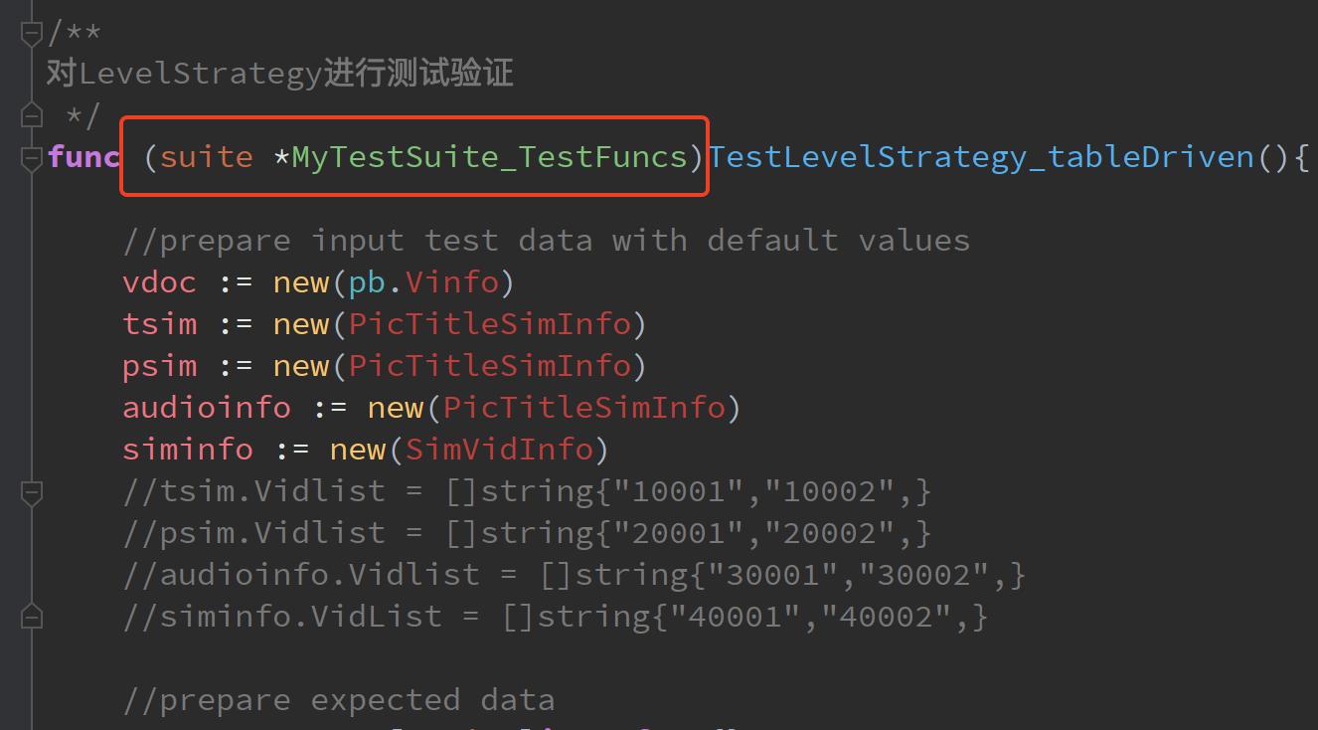1318x730 pixels.
Task: Click the "//prepare input test data" comment
Action: click(546, 241)
